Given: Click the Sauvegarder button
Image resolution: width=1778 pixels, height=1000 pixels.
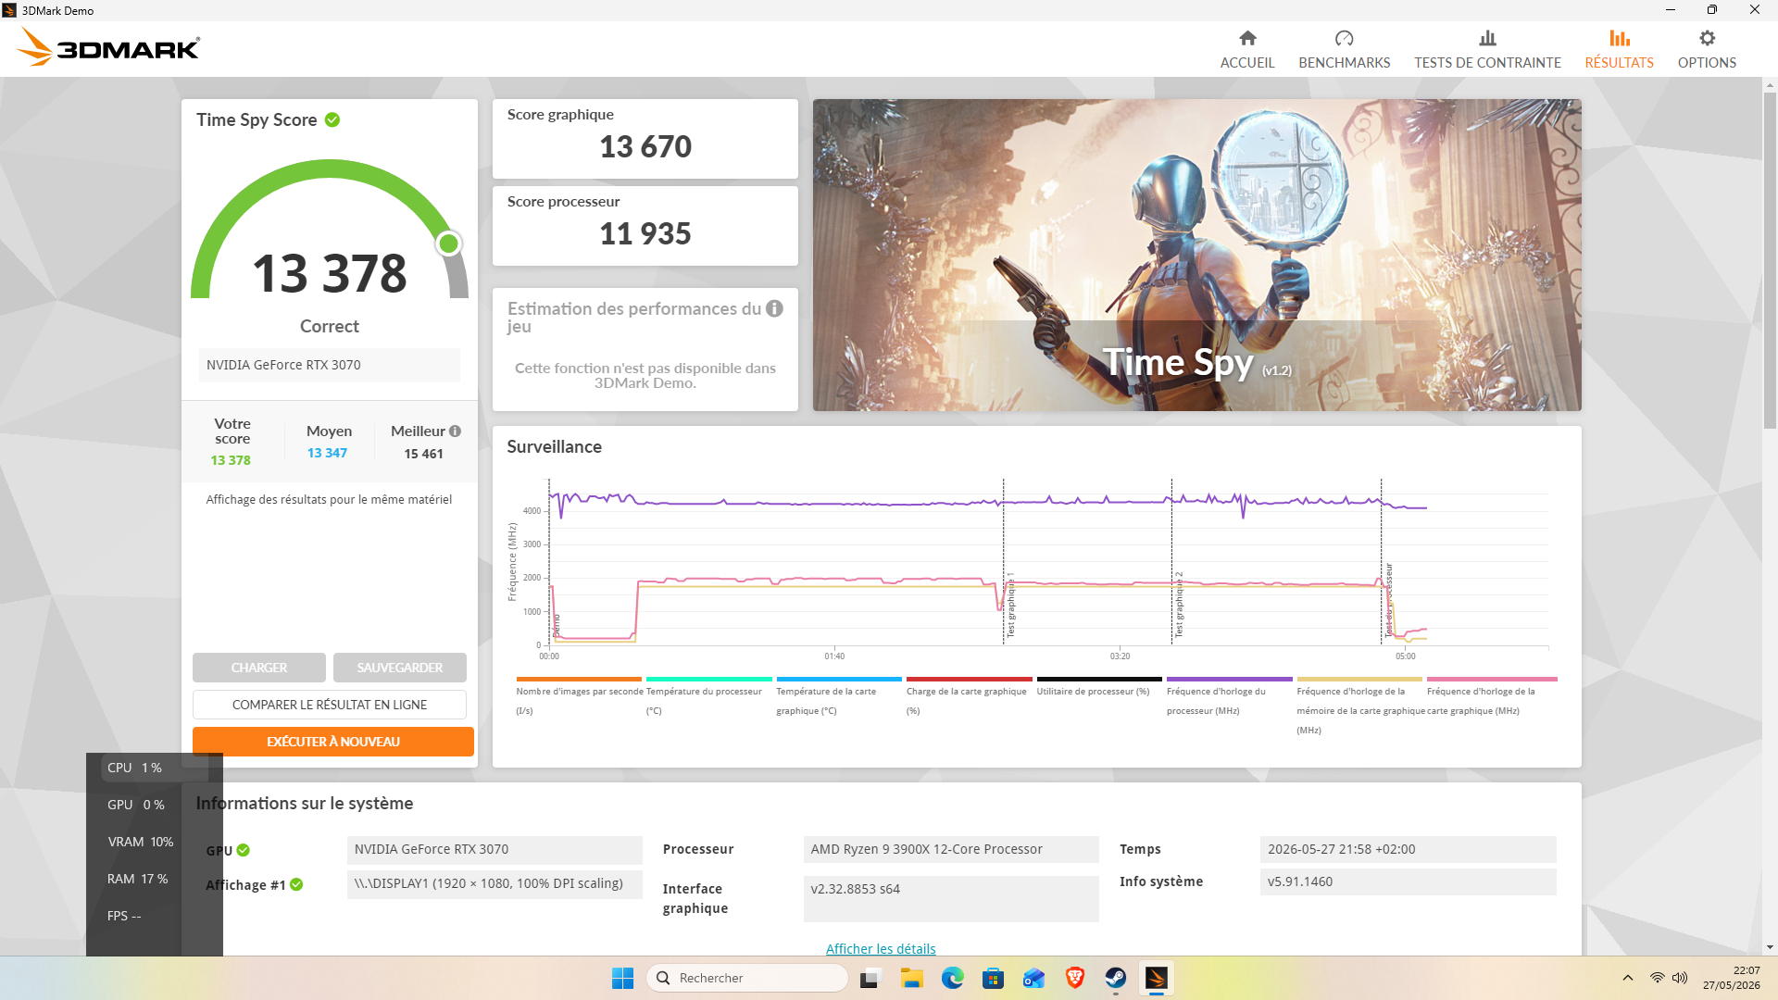Looking at the screenshot, I should [400, 668].
